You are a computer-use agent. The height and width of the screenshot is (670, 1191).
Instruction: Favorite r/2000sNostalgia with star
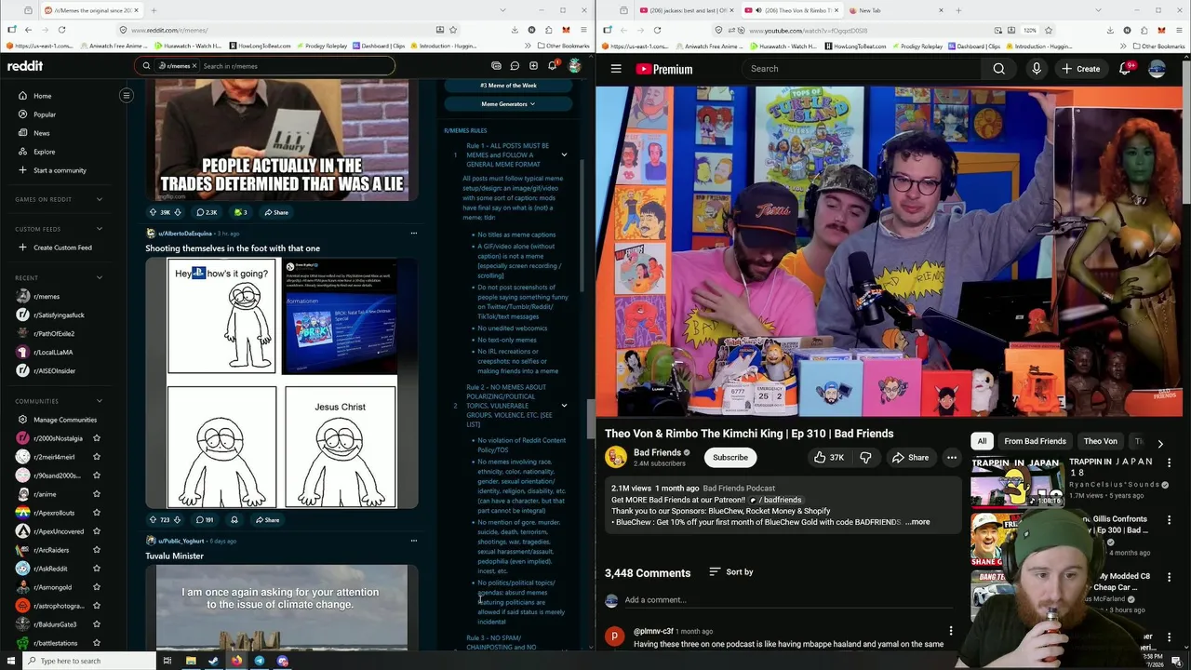(x=97, y=438)
